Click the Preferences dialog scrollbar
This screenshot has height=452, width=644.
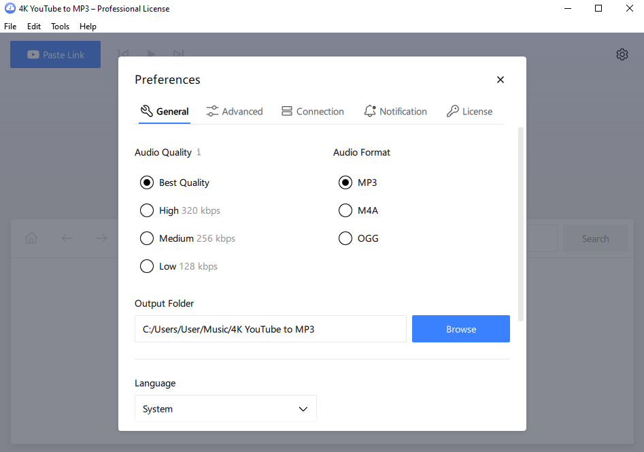tap(521, 224)
